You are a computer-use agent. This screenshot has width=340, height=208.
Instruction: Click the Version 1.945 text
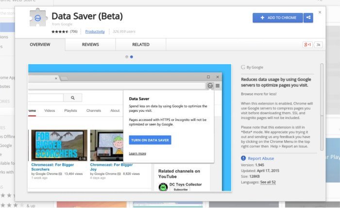(253, 165)
